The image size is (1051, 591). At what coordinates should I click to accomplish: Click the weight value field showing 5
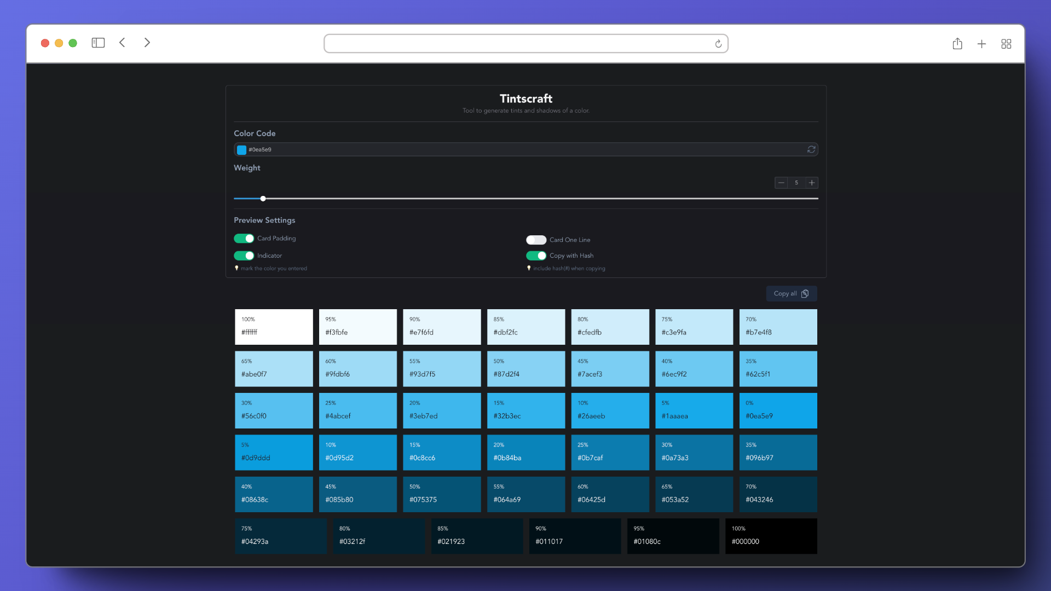coord(796,183)
